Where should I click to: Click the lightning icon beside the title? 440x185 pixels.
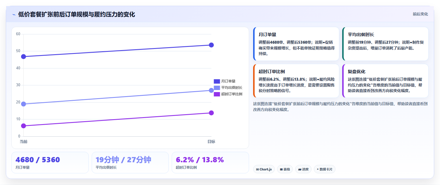(x=14, y=15)
